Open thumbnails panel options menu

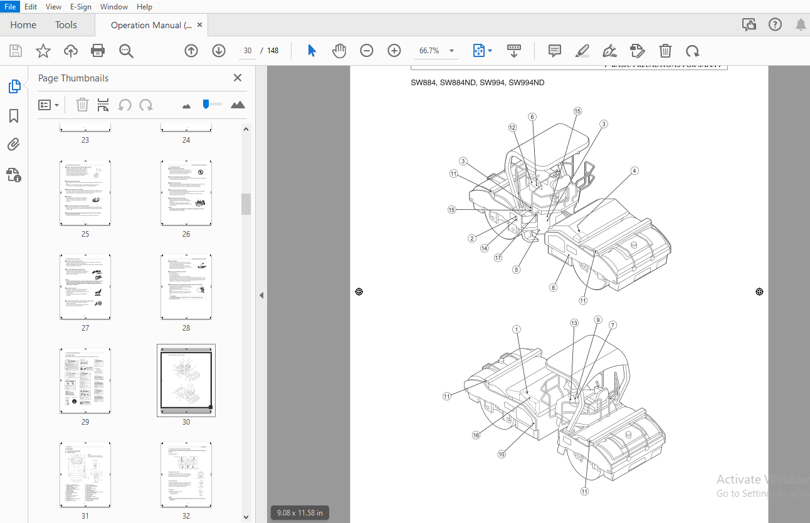coord(49,105)
